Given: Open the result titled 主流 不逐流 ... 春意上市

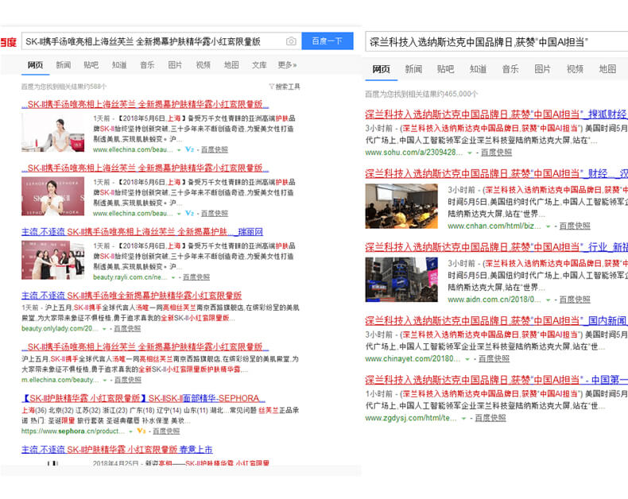Looking at the screenshot, I should [117, 450].
